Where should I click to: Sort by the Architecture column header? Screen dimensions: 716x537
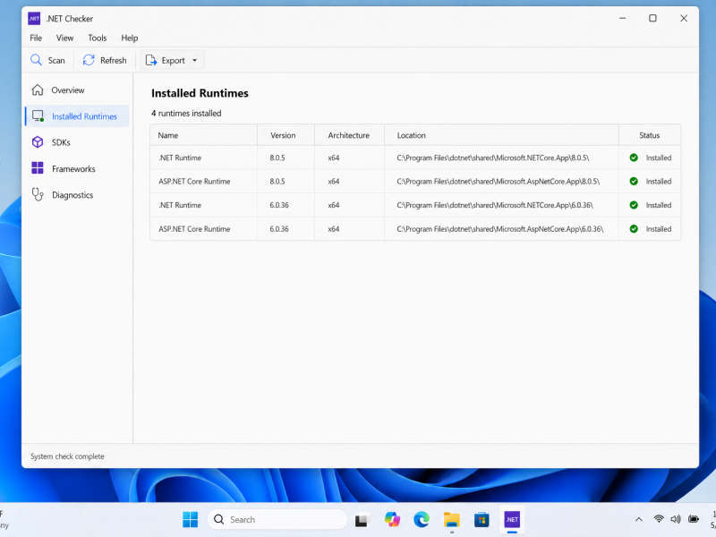348,135
